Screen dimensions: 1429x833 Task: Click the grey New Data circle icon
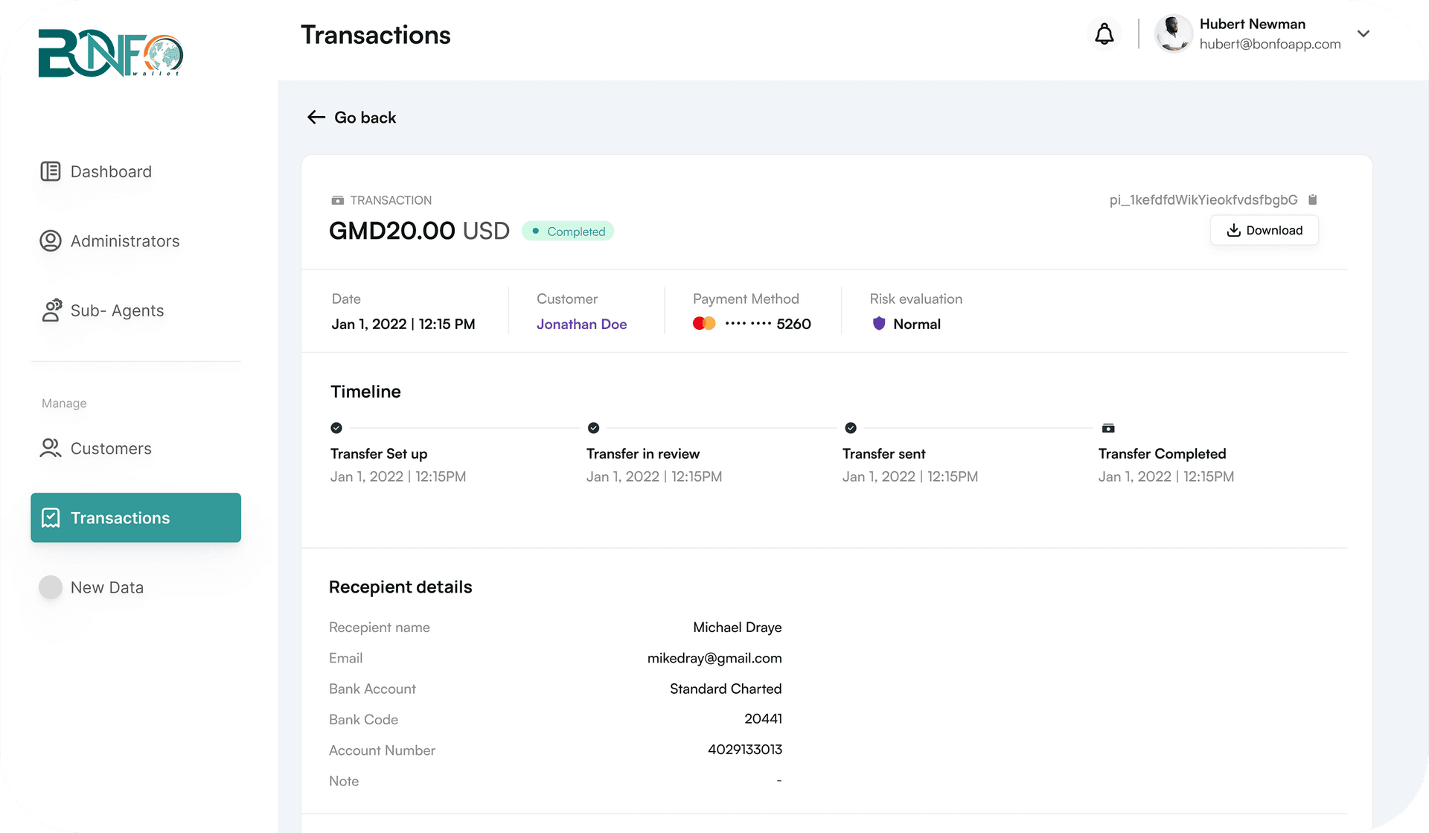tap(51, 587)
